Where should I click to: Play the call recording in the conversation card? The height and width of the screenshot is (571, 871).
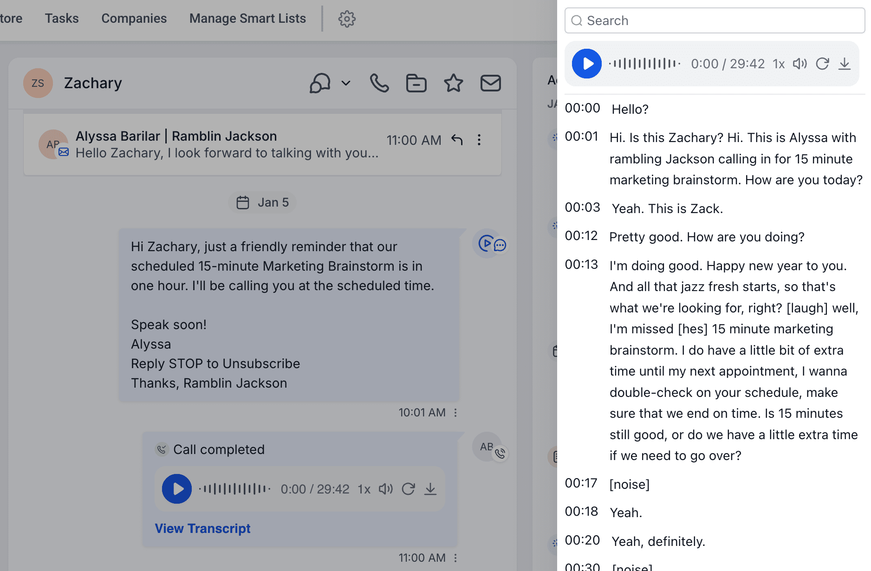click(177, 489)
